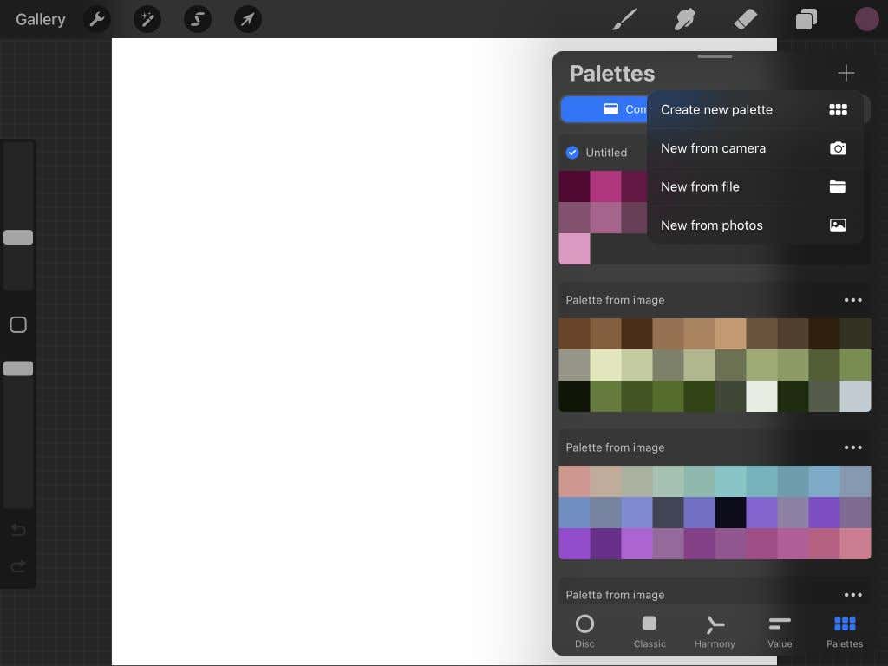Open options for the first Palette from image

point(853,300)
